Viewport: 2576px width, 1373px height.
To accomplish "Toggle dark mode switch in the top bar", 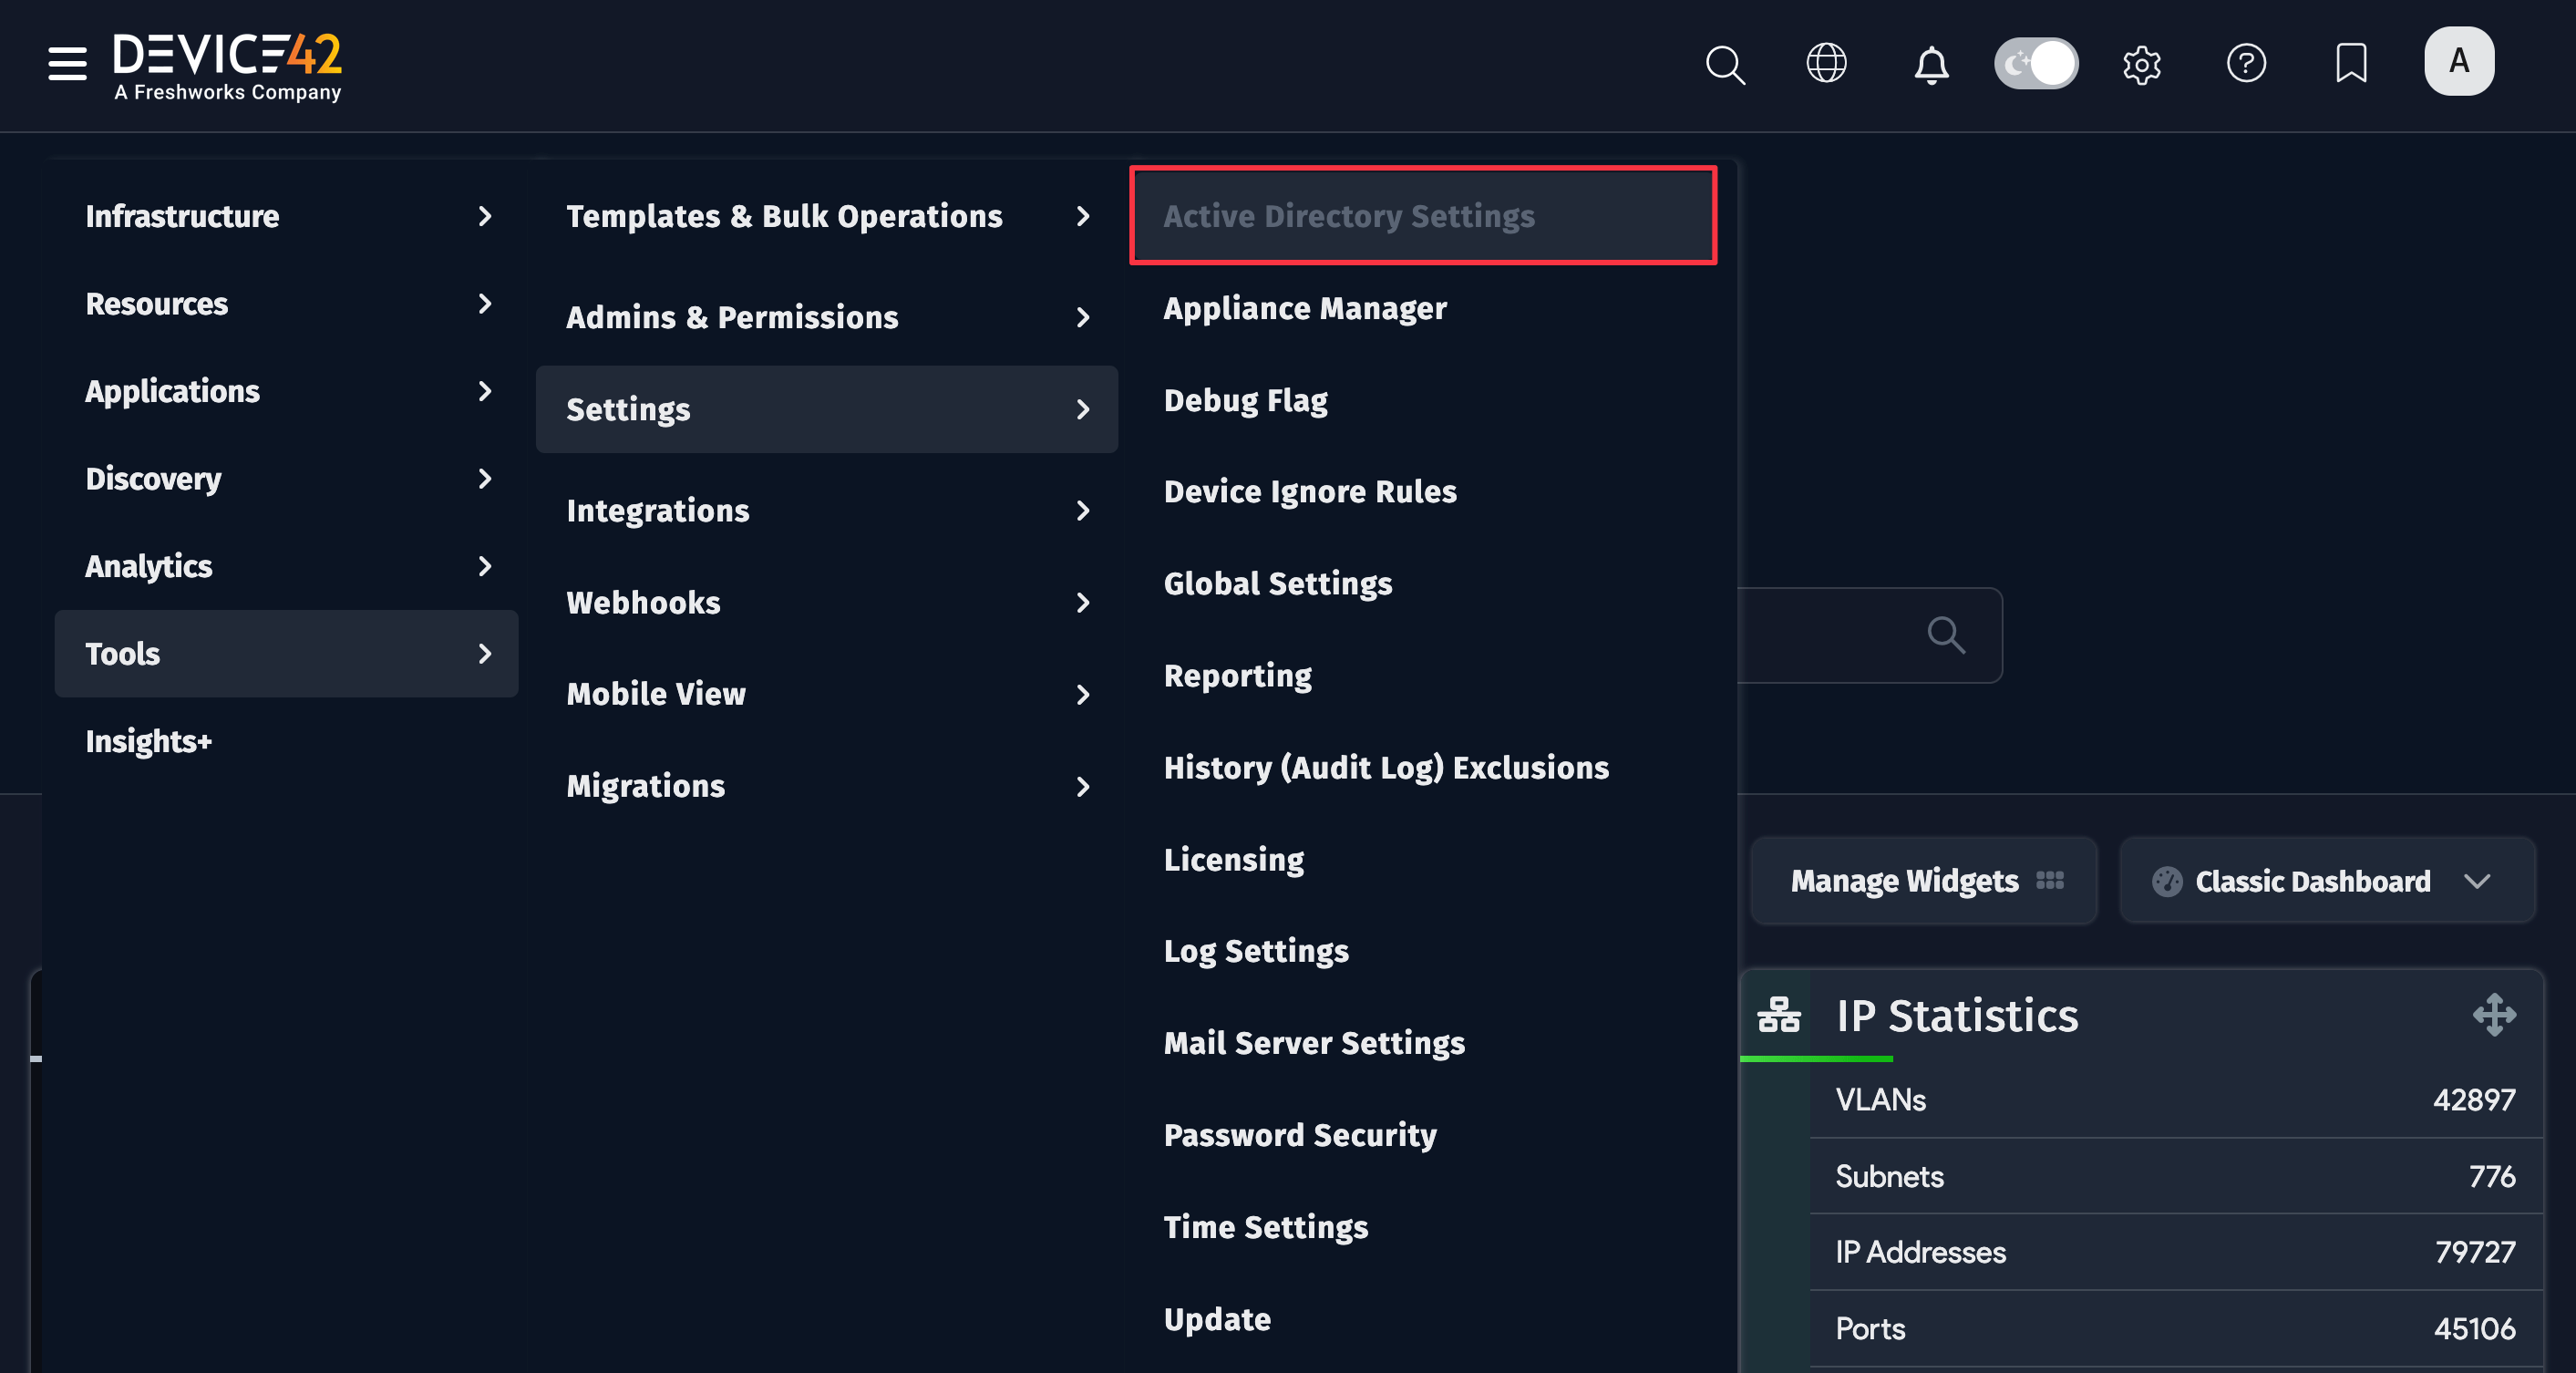I will 2035,63.
